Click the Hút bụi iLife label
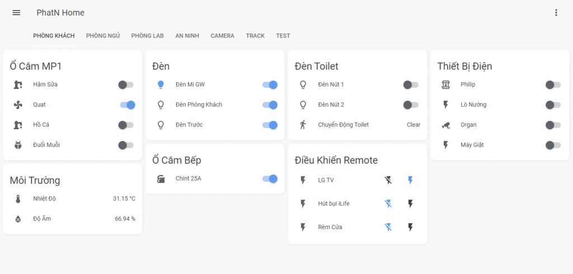This screenshot has width=573, height=274. click(x=334, y=204)
